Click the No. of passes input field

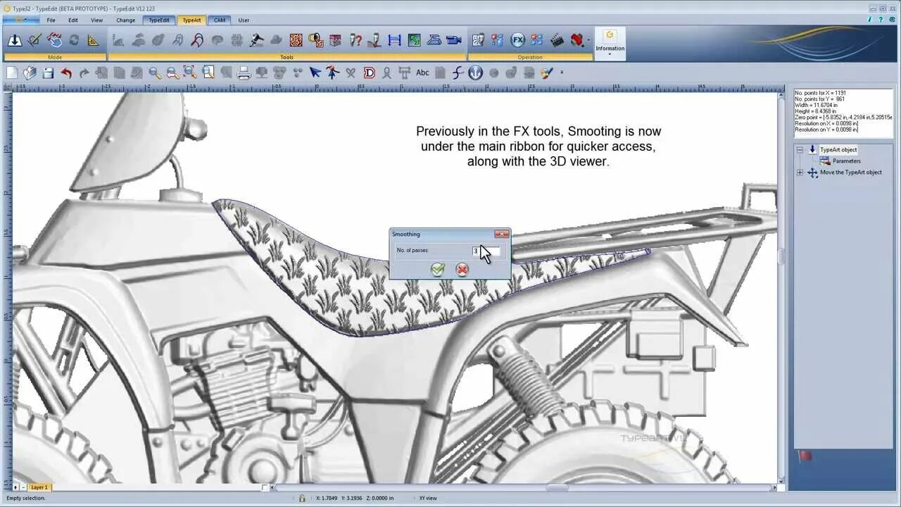click(486, 251)
